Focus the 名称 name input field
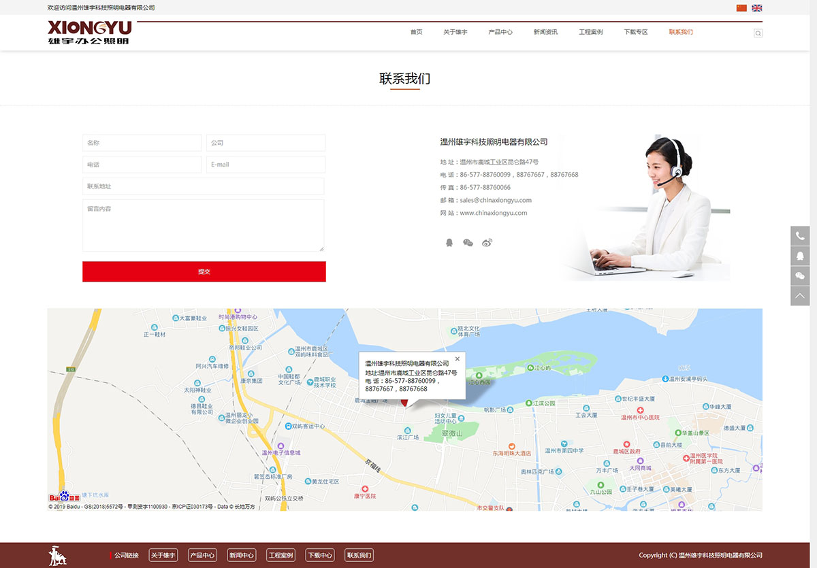817x568 pixels. (142, 143)
